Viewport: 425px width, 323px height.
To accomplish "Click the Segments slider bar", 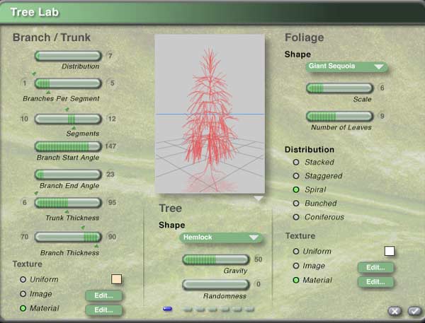I will 68,119.
